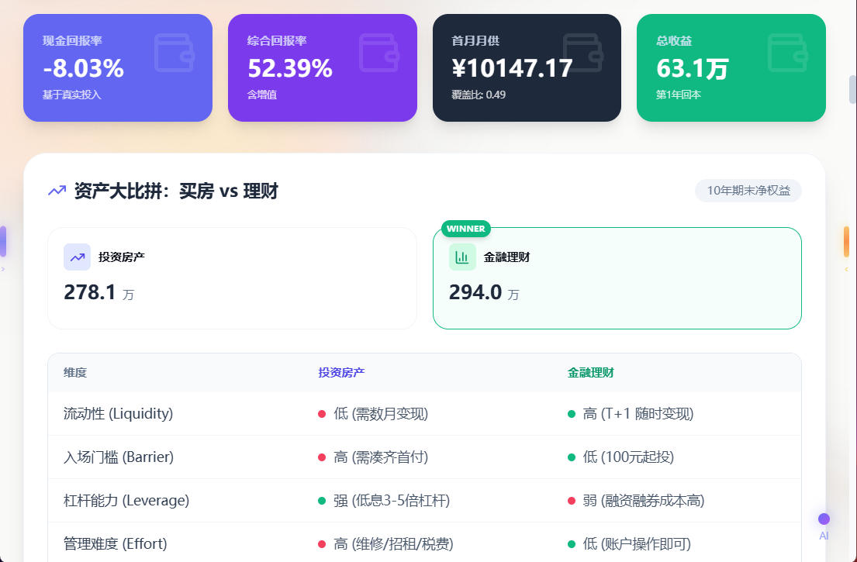Click the green dot beside 强 (低息3-5倍杠杆)
The height and width of the screenshot is (562, 857).
click(322, 501)
